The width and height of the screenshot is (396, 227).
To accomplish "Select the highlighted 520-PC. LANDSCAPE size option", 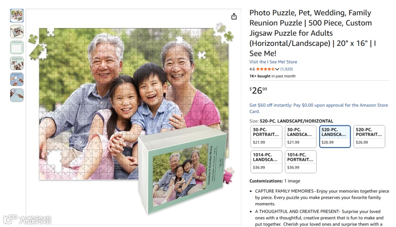I will tap(335, 136).
